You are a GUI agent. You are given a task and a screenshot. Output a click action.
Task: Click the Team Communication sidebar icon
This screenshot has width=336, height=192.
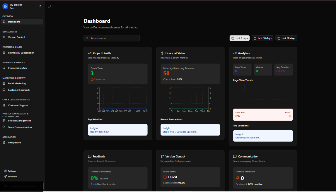pos(4,127)
